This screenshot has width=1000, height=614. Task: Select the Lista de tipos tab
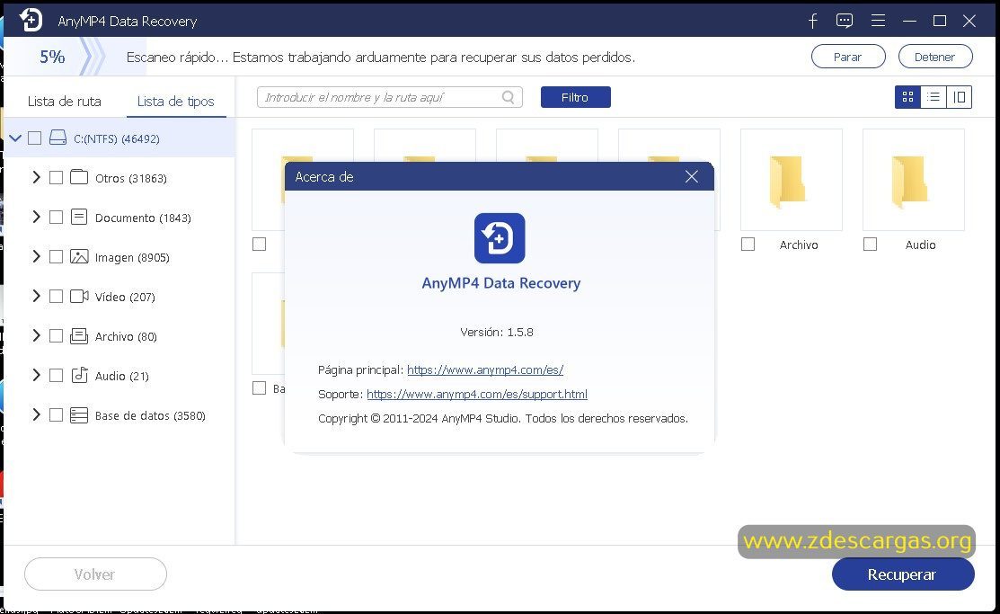[175, 101]
